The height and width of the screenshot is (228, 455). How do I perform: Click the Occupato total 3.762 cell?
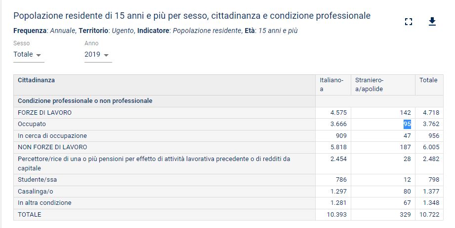pyautogui.click(x=429, y=124)
